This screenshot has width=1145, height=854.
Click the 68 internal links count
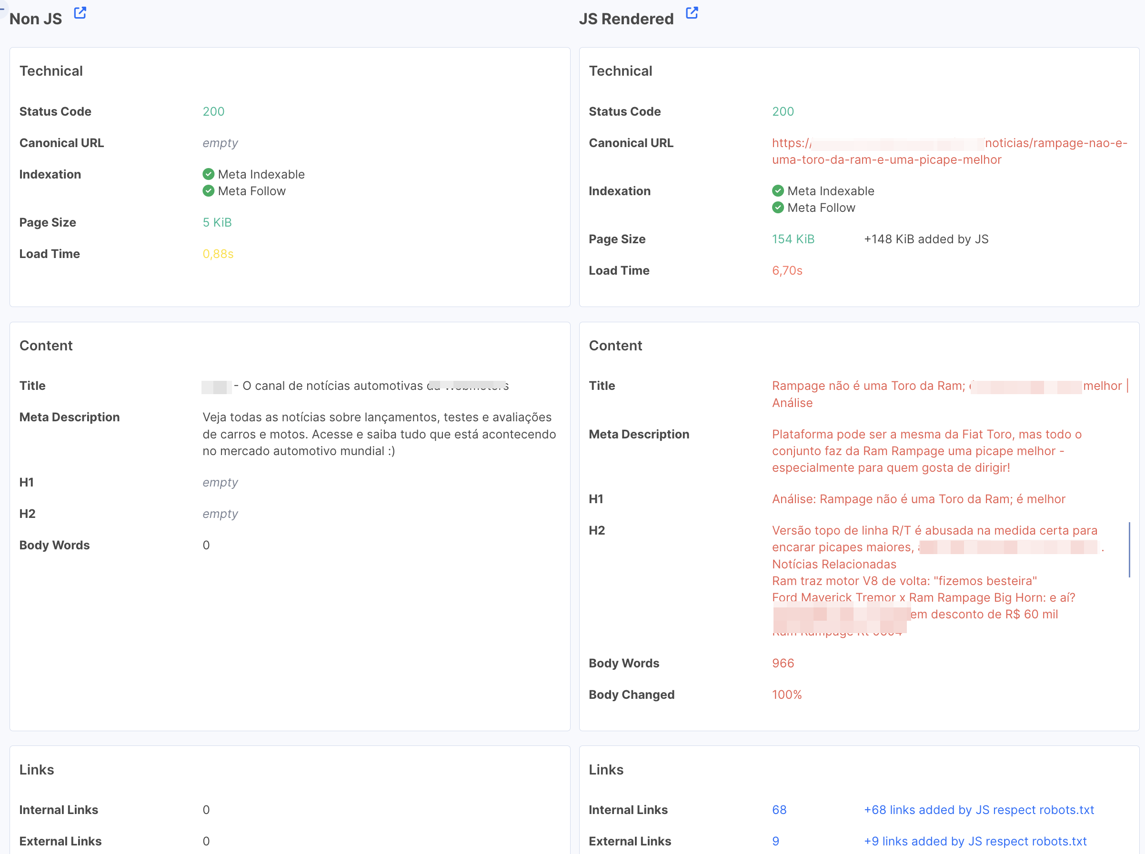tap(779, 810)
